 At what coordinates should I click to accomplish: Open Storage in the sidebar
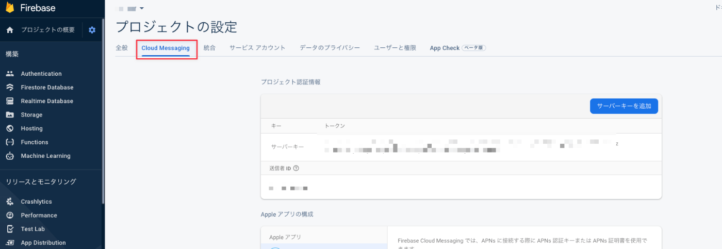[31, 115]
